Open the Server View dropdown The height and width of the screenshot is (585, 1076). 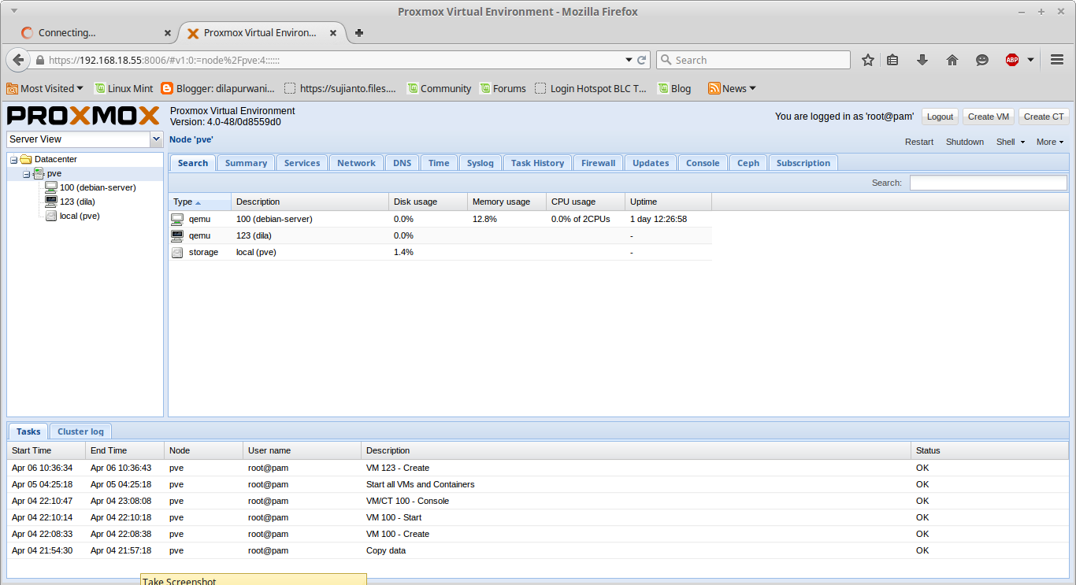tap(156, 139)
